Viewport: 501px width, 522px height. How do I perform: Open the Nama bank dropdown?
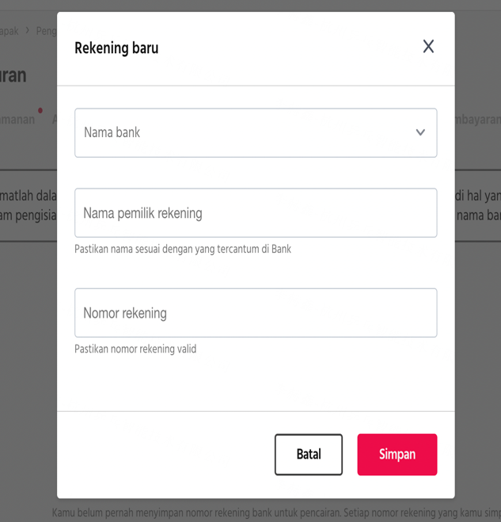pyautogui.click(x=245, y=133)
